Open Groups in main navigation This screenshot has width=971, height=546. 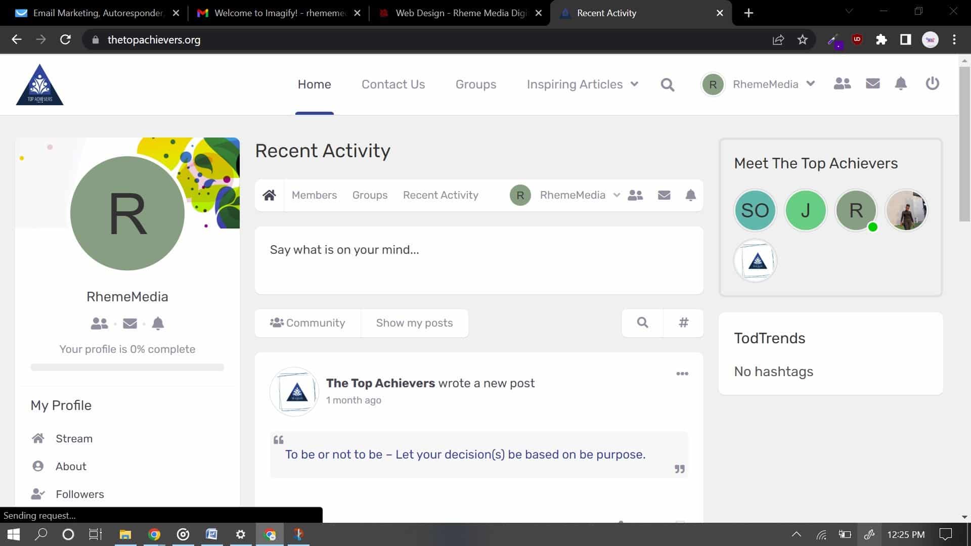pyautogui.click(x=476, y=84)
